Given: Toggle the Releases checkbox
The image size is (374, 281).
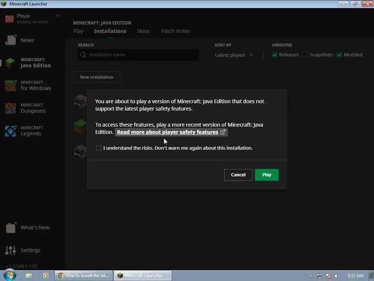Looking at the screenshot, I should (x=275, y=55).
